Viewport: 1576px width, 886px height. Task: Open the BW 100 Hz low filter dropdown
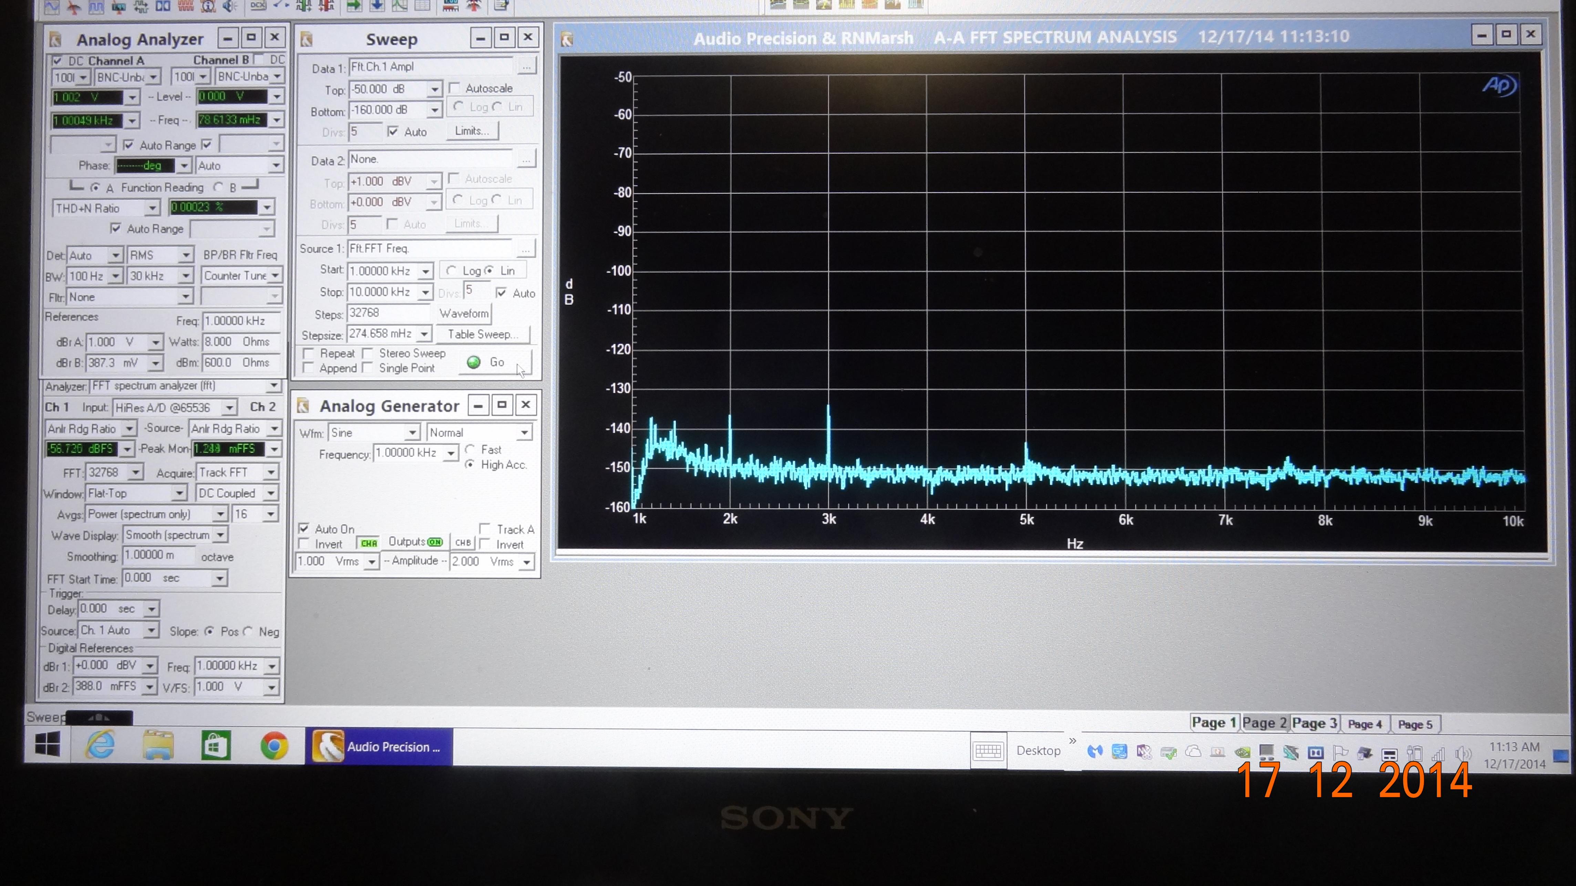115,276
